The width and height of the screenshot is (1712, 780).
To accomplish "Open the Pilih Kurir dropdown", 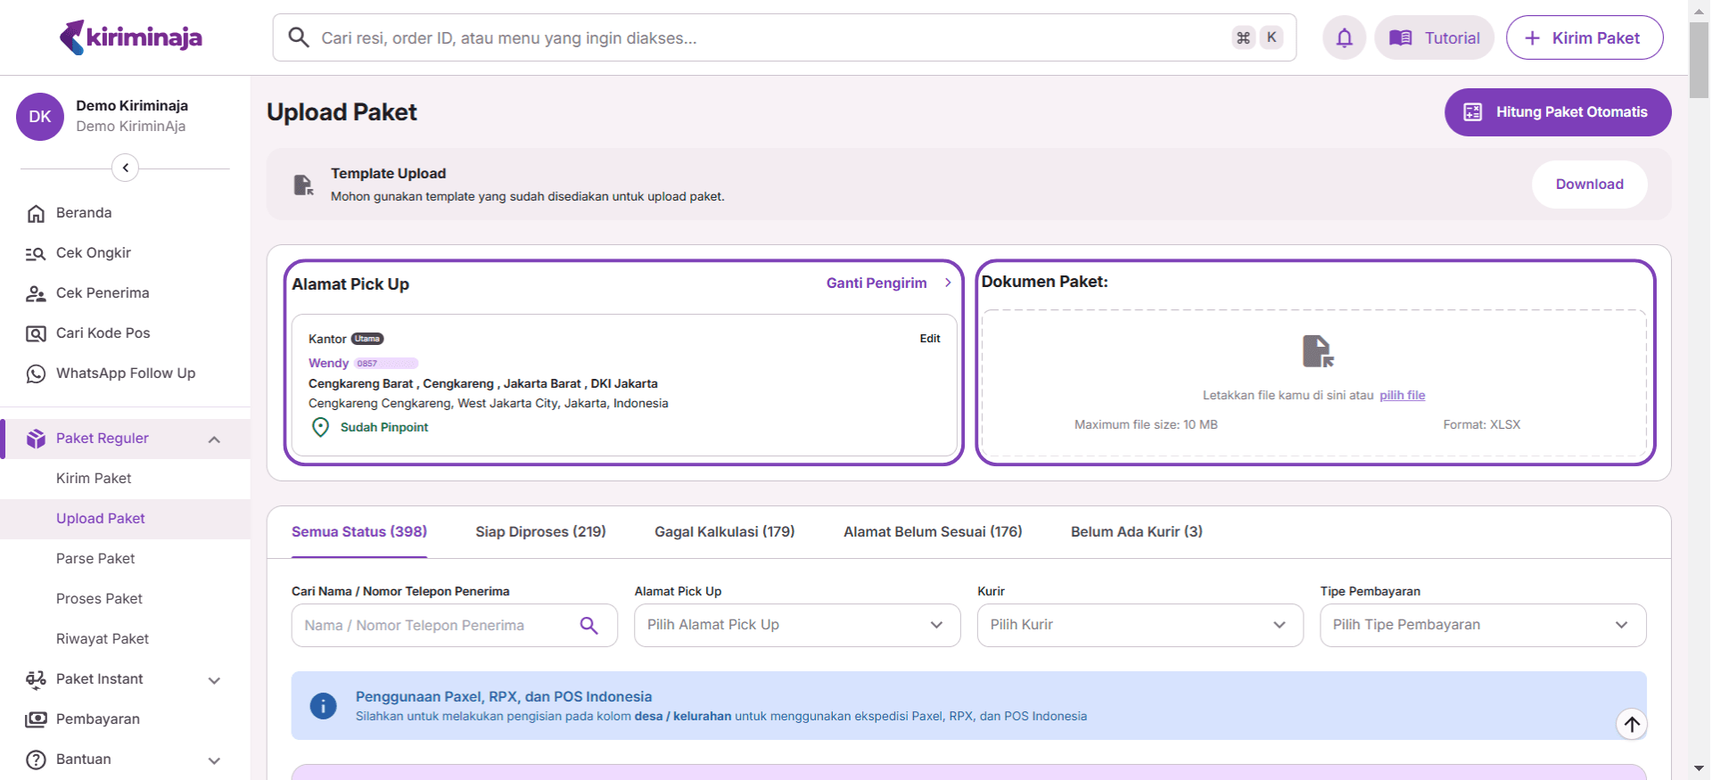I will pyautogui.click(x=1140, y=625).
